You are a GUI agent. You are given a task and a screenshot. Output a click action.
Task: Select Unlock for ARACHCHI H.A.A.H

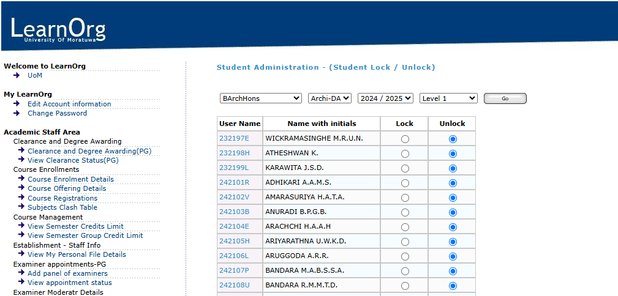click(x=453, y=227)
